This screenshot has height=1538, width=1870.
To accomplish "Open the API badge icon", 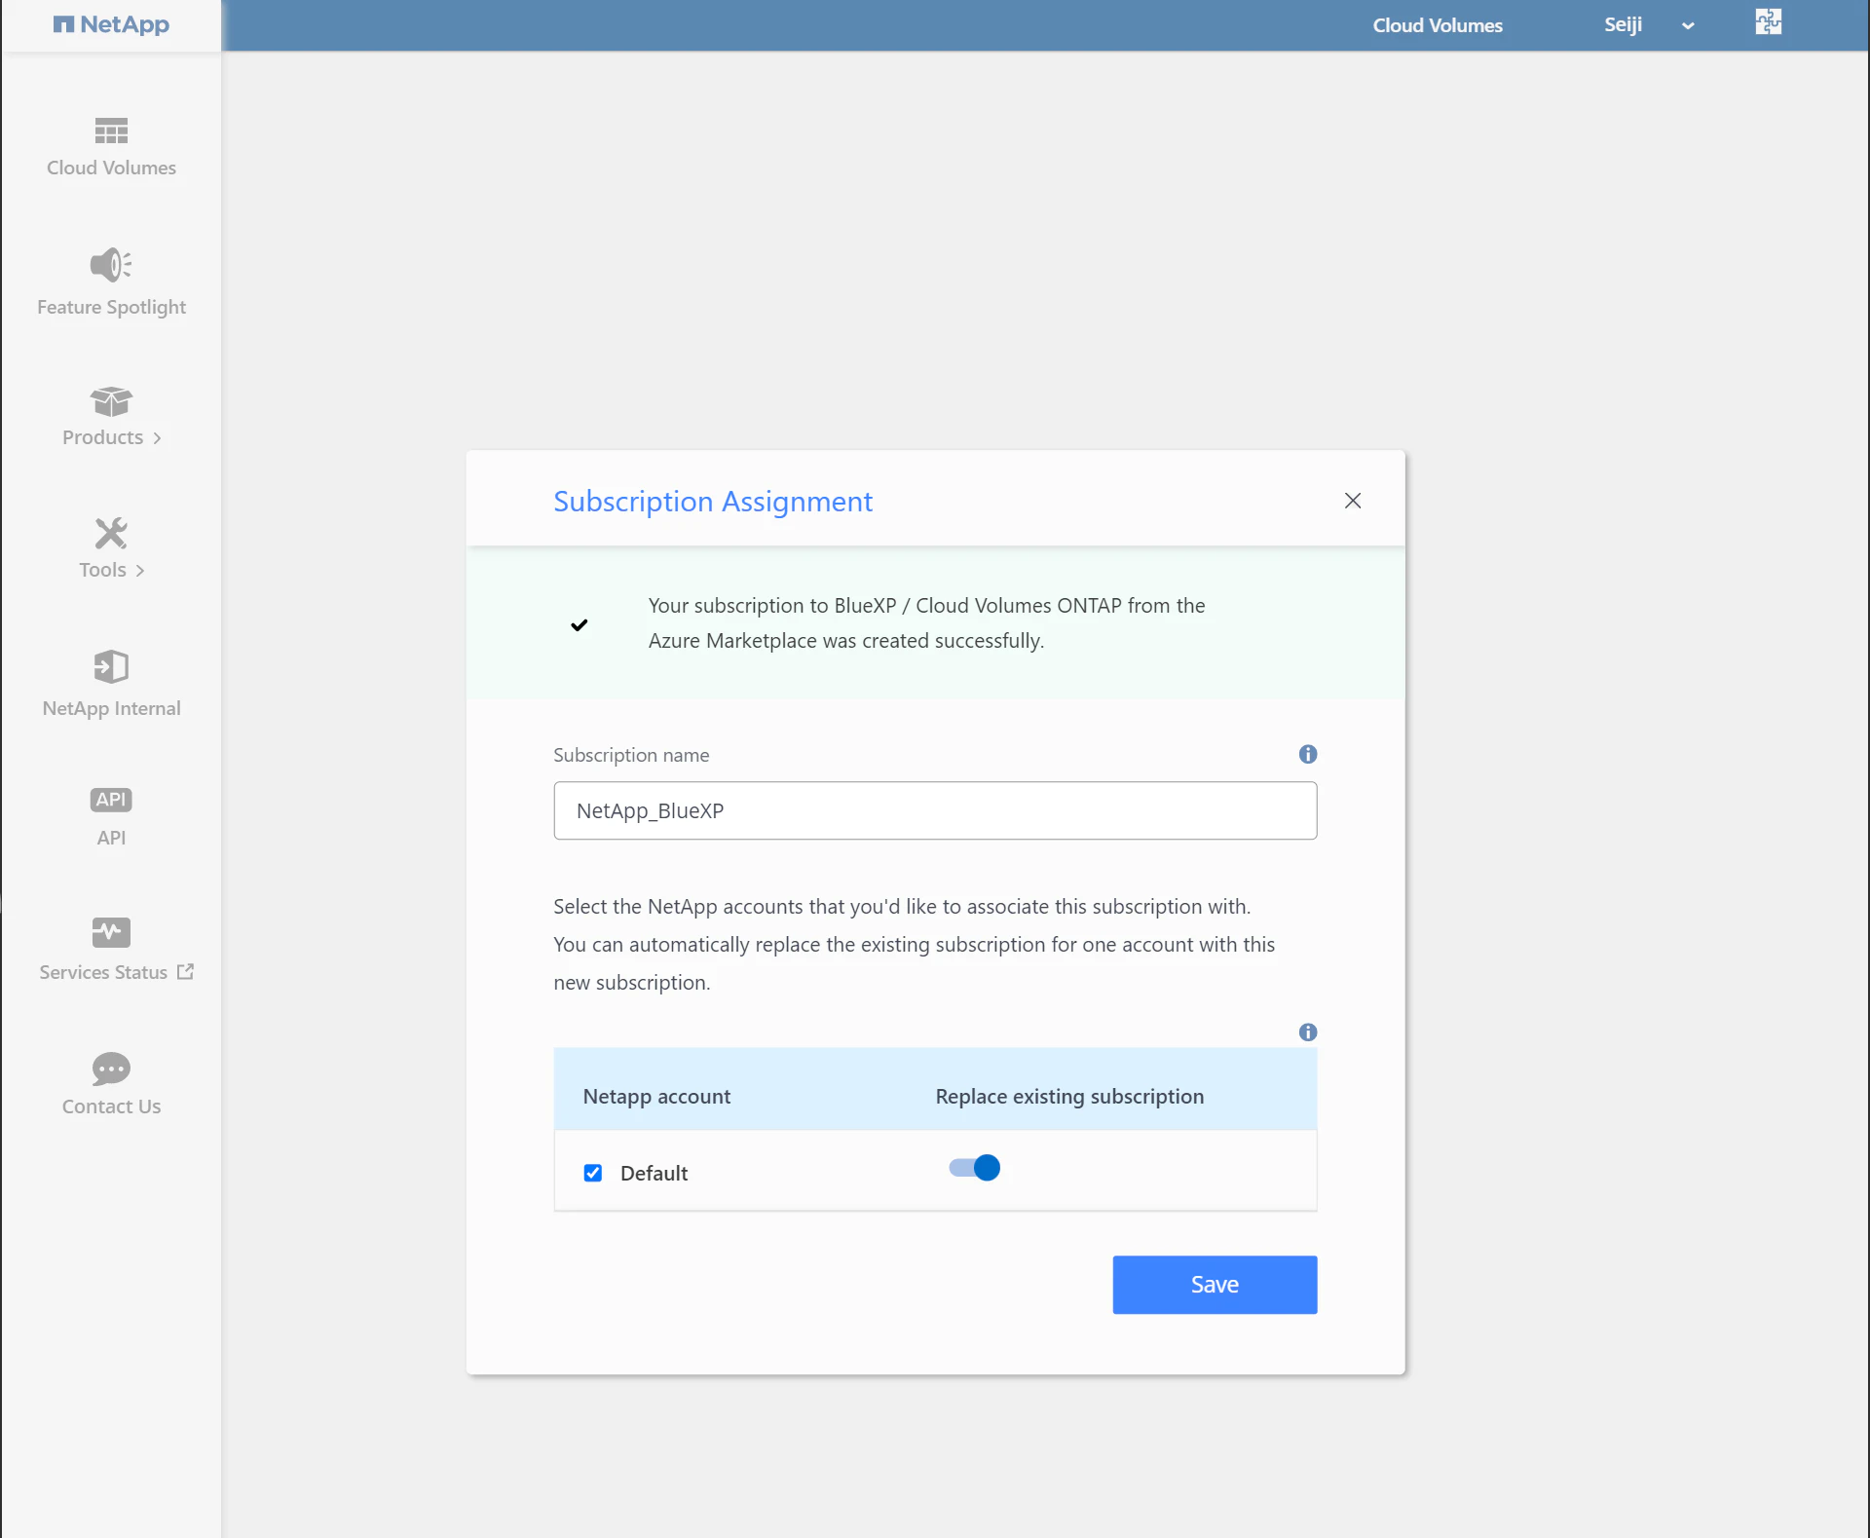I will pyautogui.click(x=111, y=800).
